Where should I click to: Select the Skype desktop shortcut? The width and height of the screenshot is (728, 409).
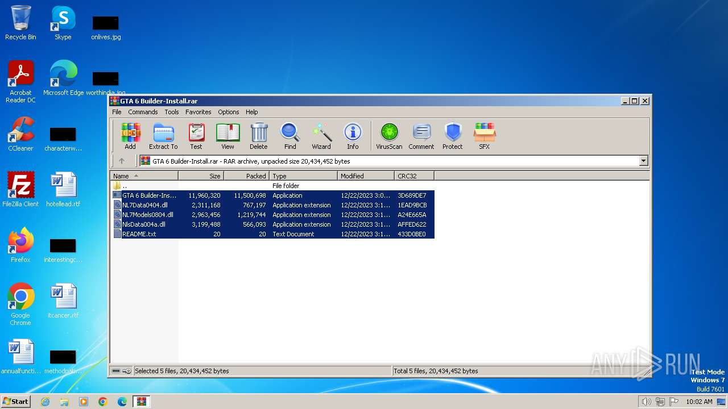point(63,23)
